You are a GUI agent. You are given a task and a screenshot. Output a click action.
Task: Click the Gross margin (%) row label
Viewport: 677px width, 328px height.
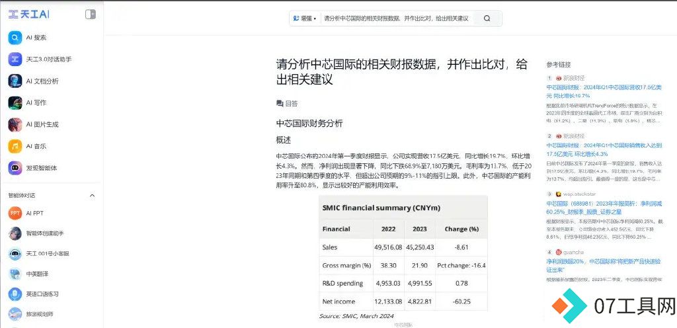click(x=346, y=265)
